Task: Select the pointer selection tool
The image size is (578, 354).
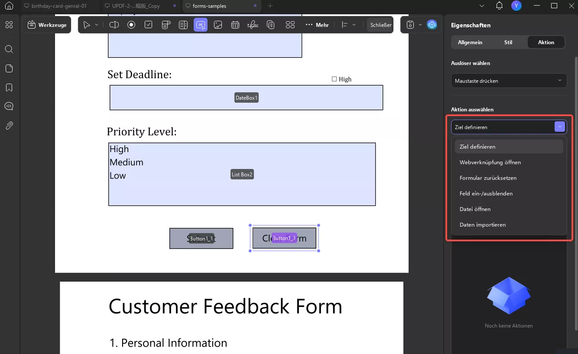Action: pyautogui.click(x=87, y=25)
